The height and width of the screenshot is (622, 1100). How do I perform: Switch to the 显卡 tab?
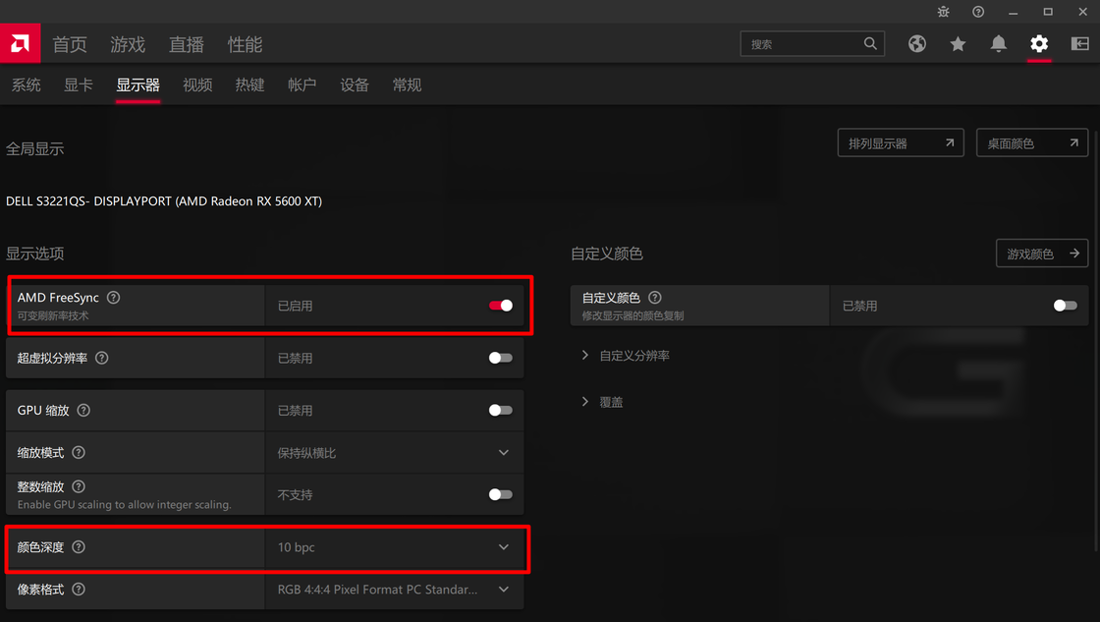(x=78, y=85)
